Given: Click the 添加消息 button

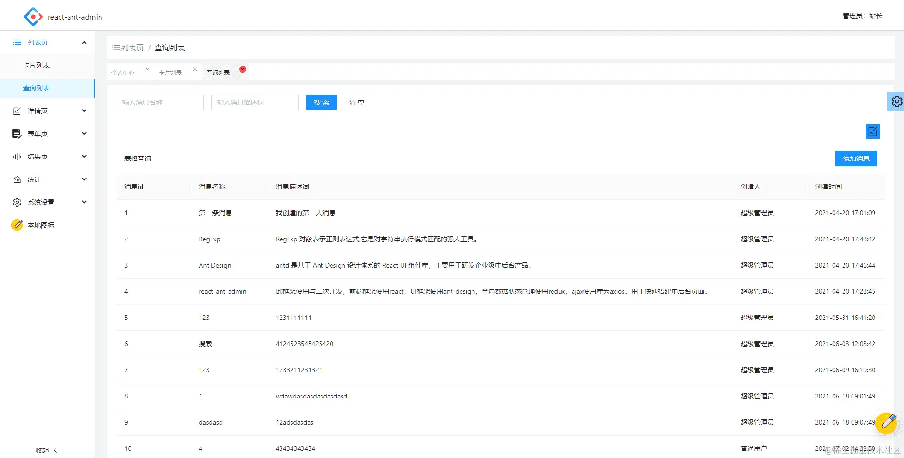Looking at the screenshot, I should point(856,159).
